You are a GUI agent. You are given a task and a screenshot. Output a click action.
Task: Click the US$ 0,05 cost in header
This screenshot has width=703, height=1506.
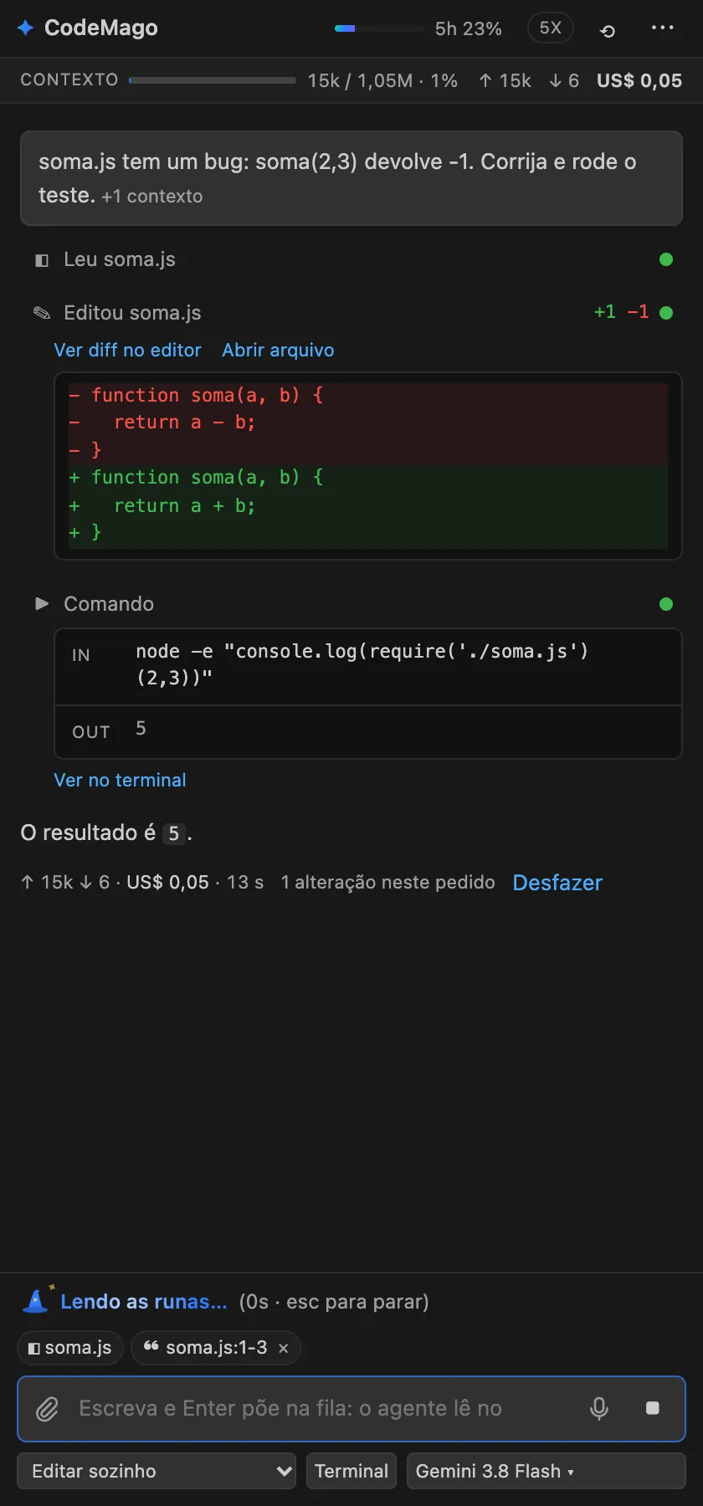click(639, 80)
